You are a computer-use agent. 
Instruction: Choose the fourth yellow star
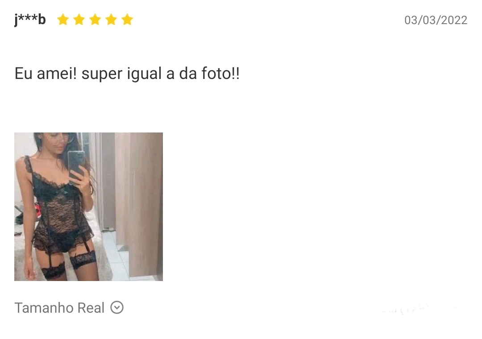tap(111, 20)
